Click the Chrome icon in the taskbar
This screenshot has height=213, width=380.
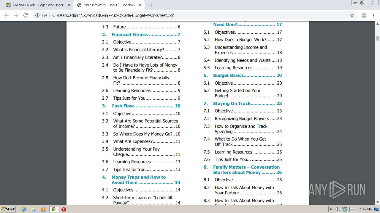(53, 209)
